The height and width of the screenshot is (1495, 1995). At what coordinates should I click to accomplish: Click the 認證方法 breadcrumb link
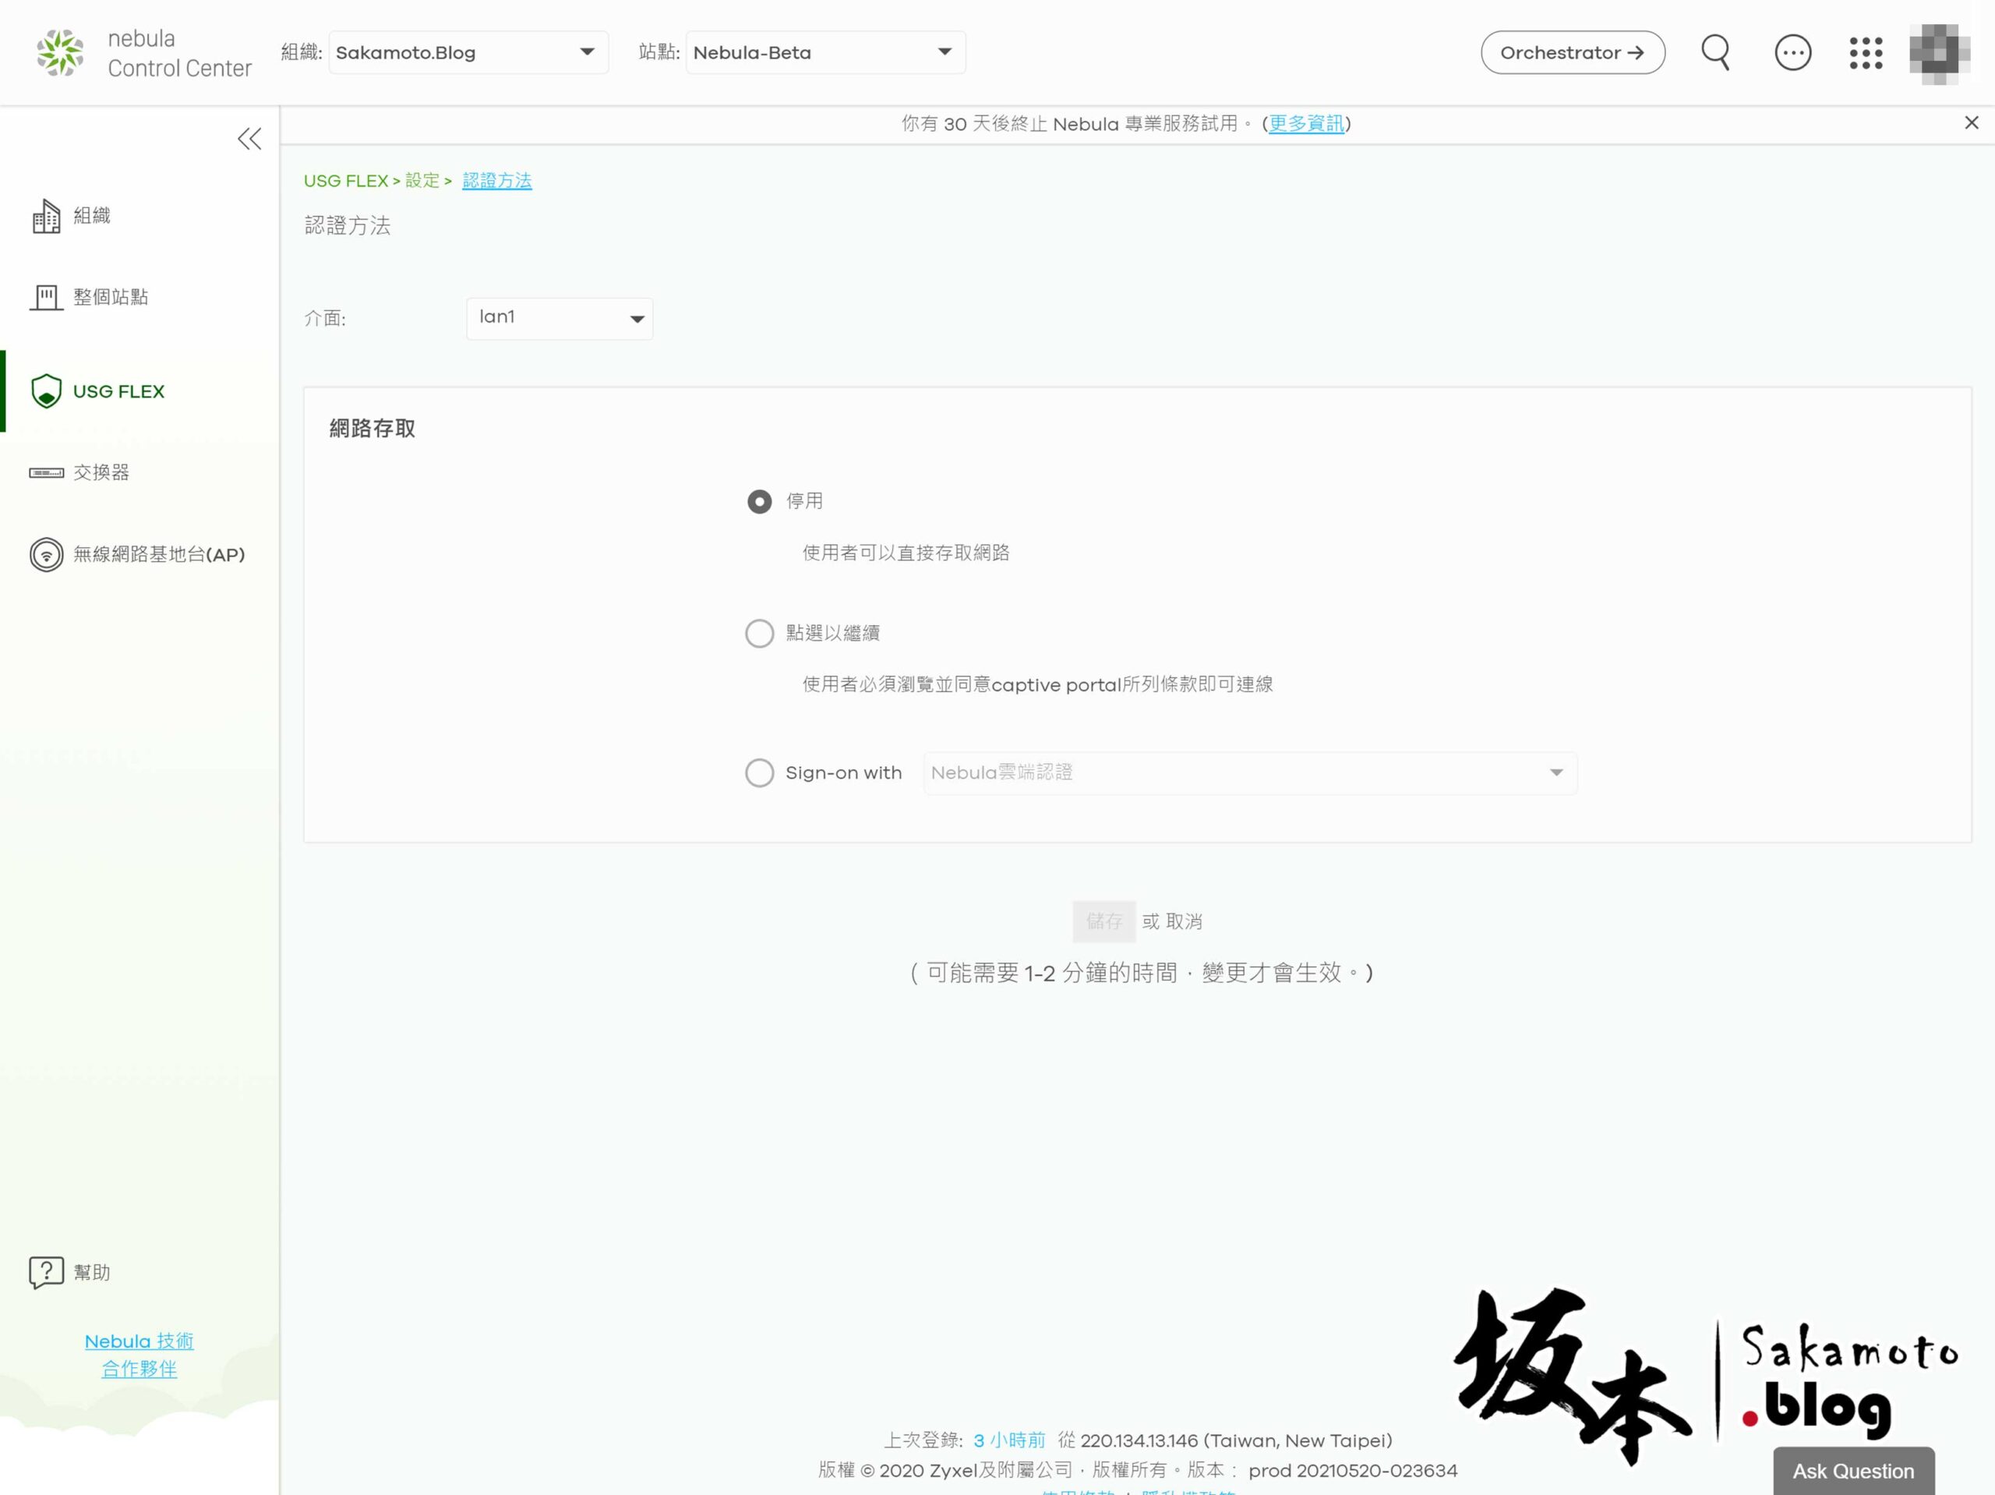(x=497, y=181)
